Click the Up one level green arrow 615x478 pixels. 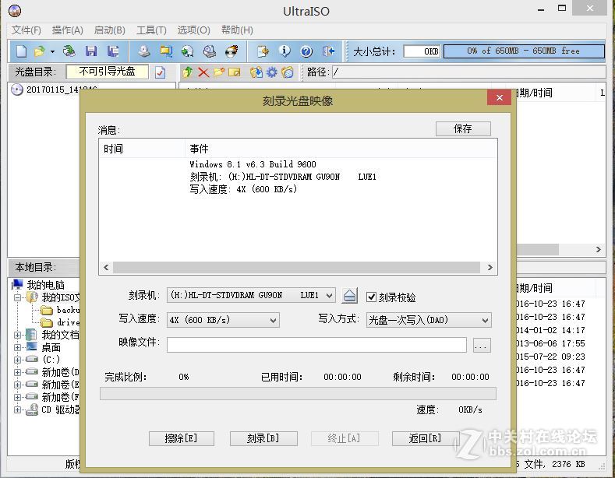point(188,72)
